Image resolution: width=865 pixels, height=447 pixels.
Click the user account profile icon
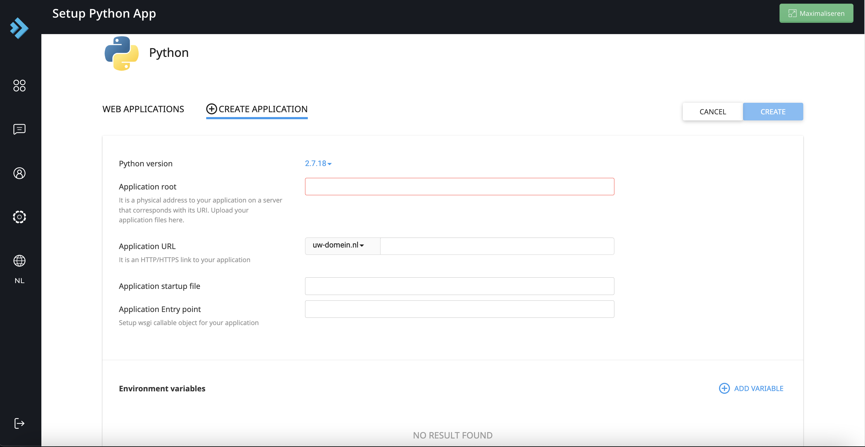[x=19, y=173]
